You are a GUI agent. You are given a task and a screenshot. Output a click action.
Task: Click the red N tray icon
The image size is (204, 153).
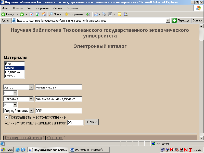point(186,150)
